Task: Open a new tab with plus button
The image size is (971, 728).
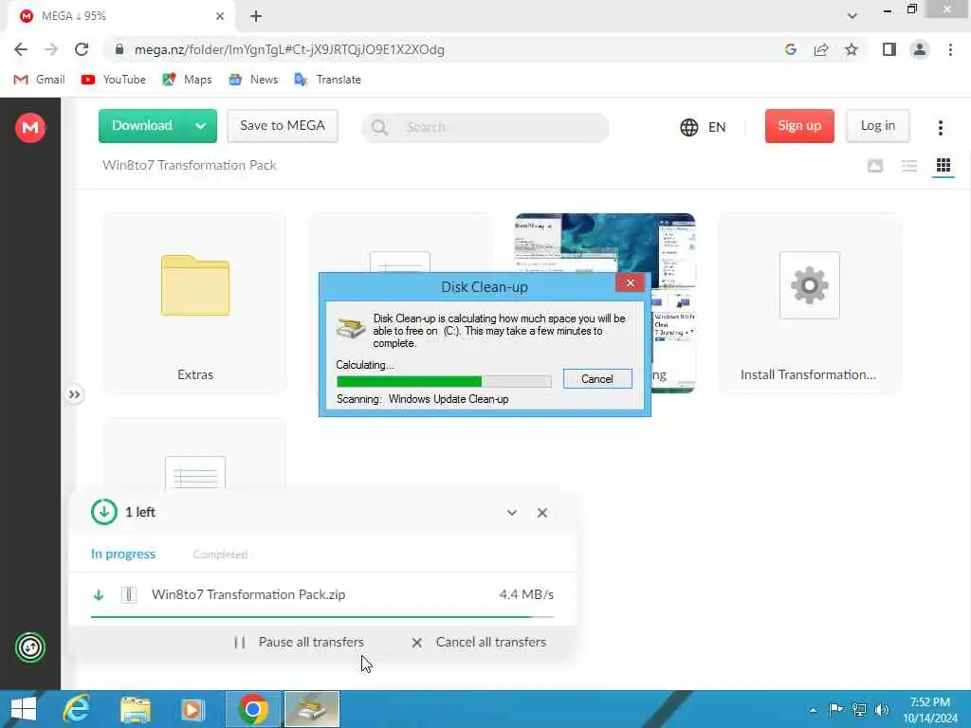Action: pos(256,16)
